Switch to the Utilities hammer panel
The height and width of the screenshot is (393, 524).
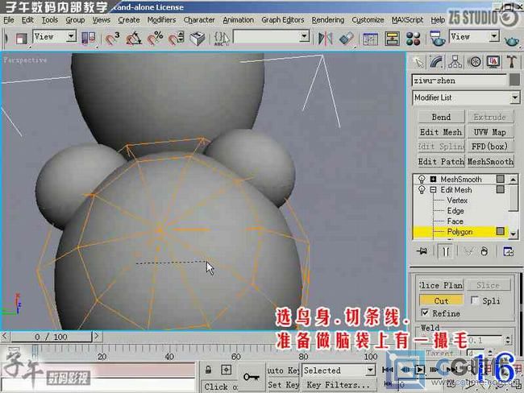click(x=512, y=62)
